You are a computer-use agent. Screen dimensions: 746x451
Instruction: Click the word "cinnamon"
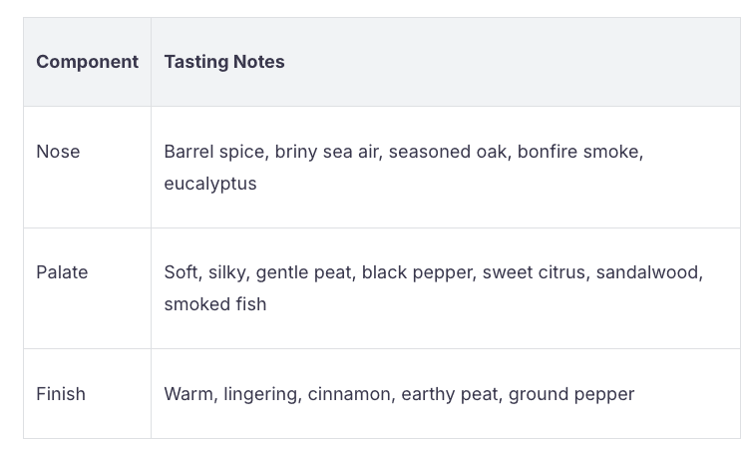[x=349, y=394]
